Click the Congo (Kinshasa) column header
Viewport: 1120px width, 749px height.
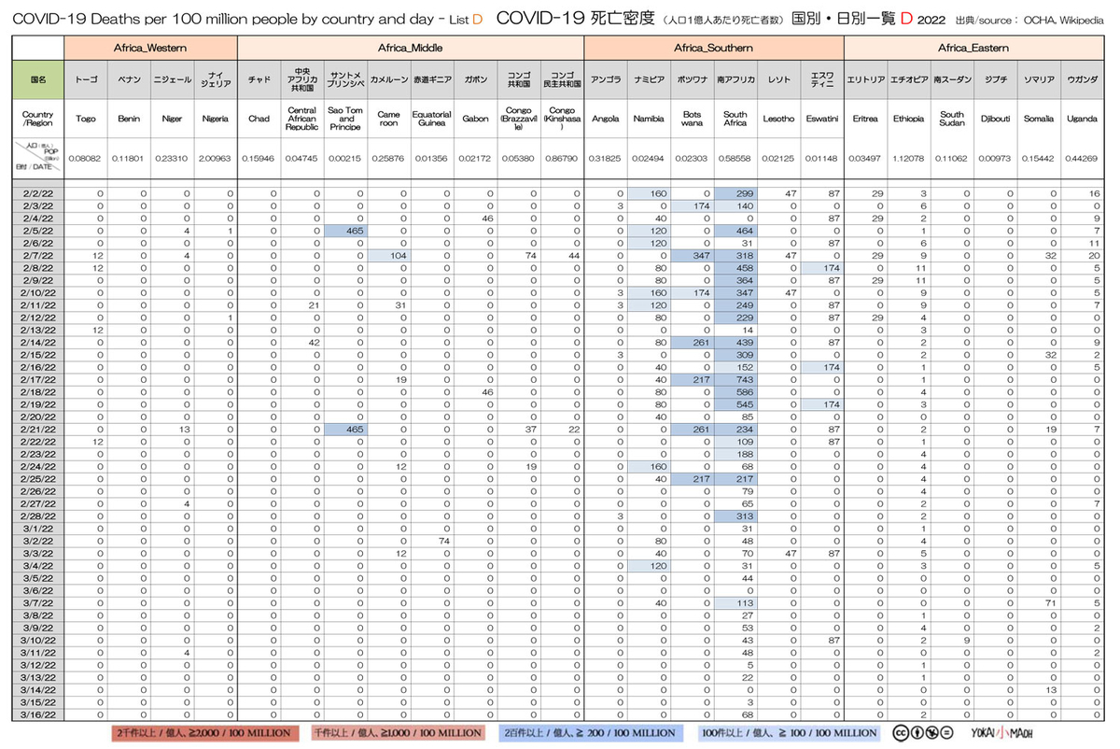coord(562,119)
